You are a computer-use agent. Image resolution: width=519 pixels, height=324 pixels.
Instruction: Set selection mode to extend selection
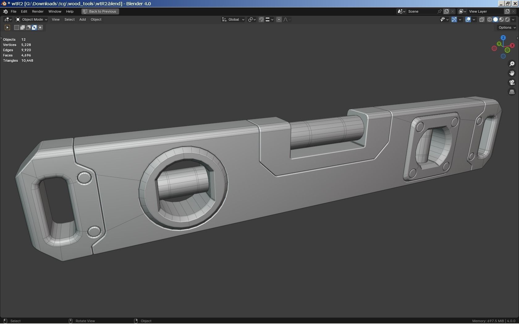[23, 27]
